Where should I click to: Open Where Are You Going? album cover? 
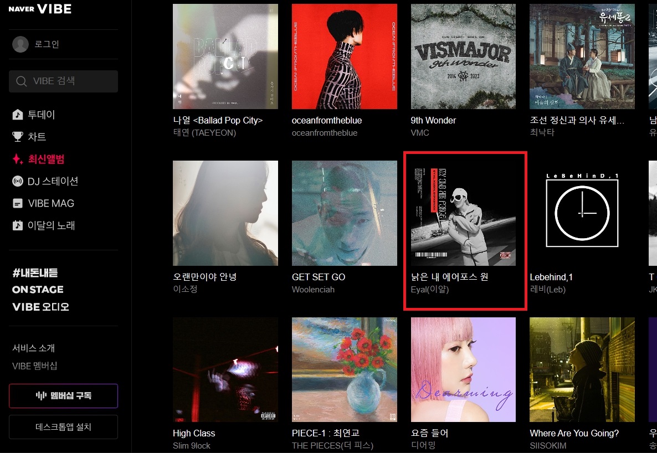(582, 369)
